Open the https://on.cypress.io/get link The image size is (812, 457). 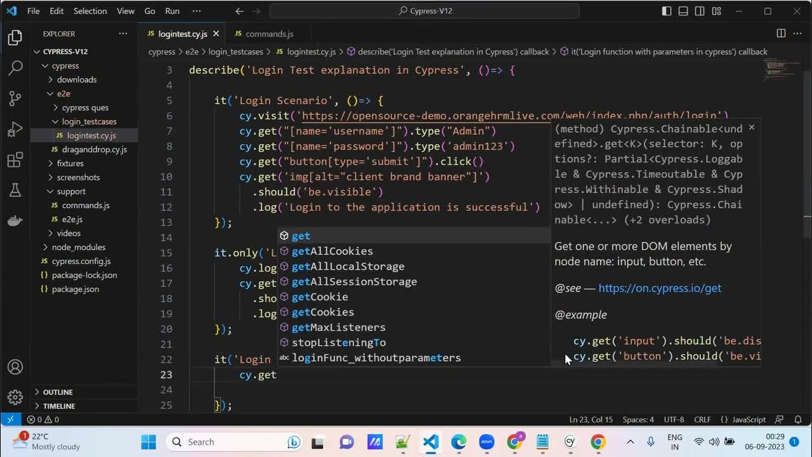[660, 288]
